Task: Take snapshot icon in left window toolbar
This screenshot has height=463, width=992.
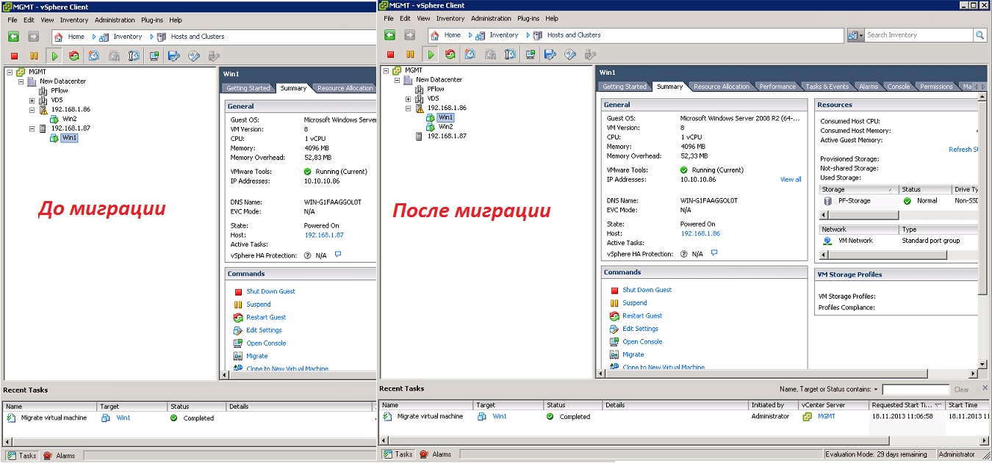Action: (94, 56)
